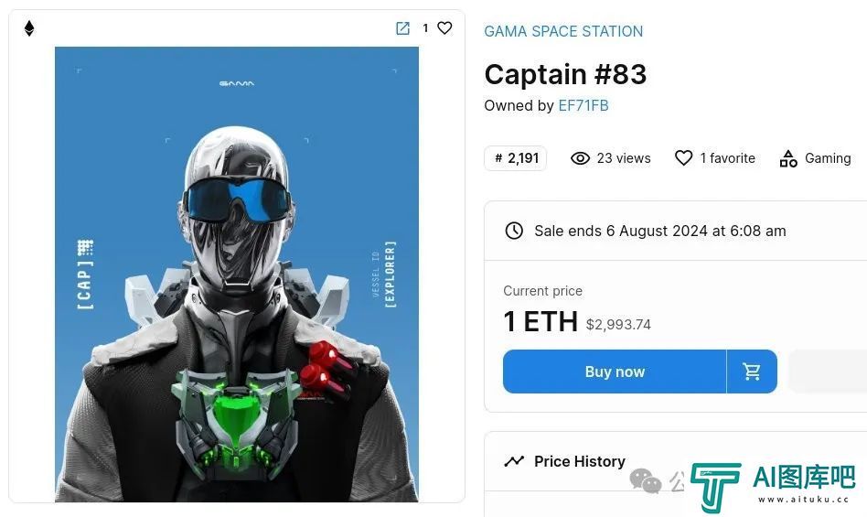Click the Price History chart icon
The image size is (867, 517).
(x=514, y=461)
